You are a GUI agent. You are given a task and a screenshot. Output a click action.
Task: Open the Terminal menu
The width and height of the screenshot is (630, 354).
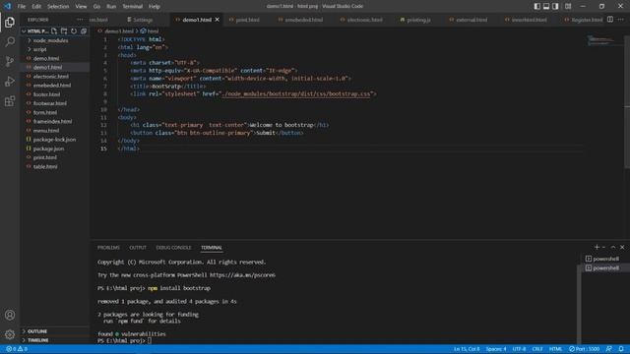(x=133, y=6)
